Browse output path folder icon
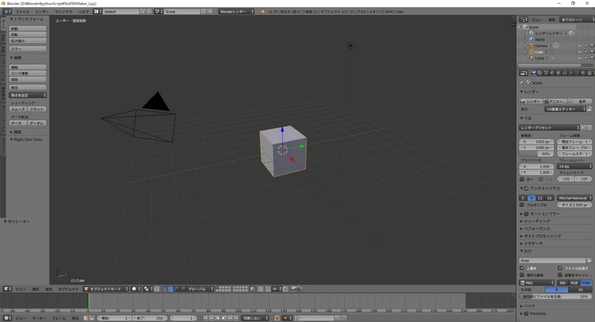Viewport: 595px width, 322px height. pos(589,261)
